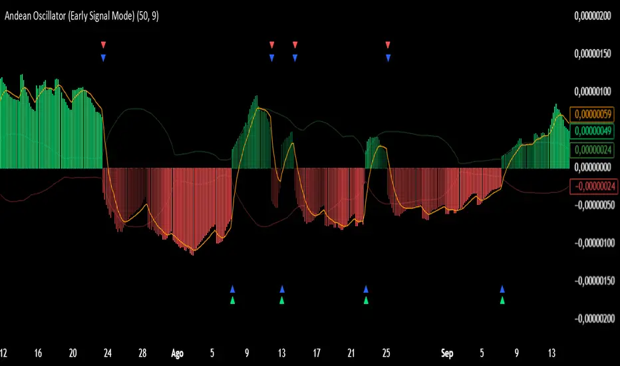The image size is (620, 366).
Task: Click the blue up-triangle signal near August 7
Action: (x=233, y=289)
